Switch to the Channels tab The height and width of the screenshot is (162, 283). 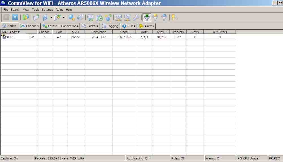pyautogui.click(x=30, y=26)
